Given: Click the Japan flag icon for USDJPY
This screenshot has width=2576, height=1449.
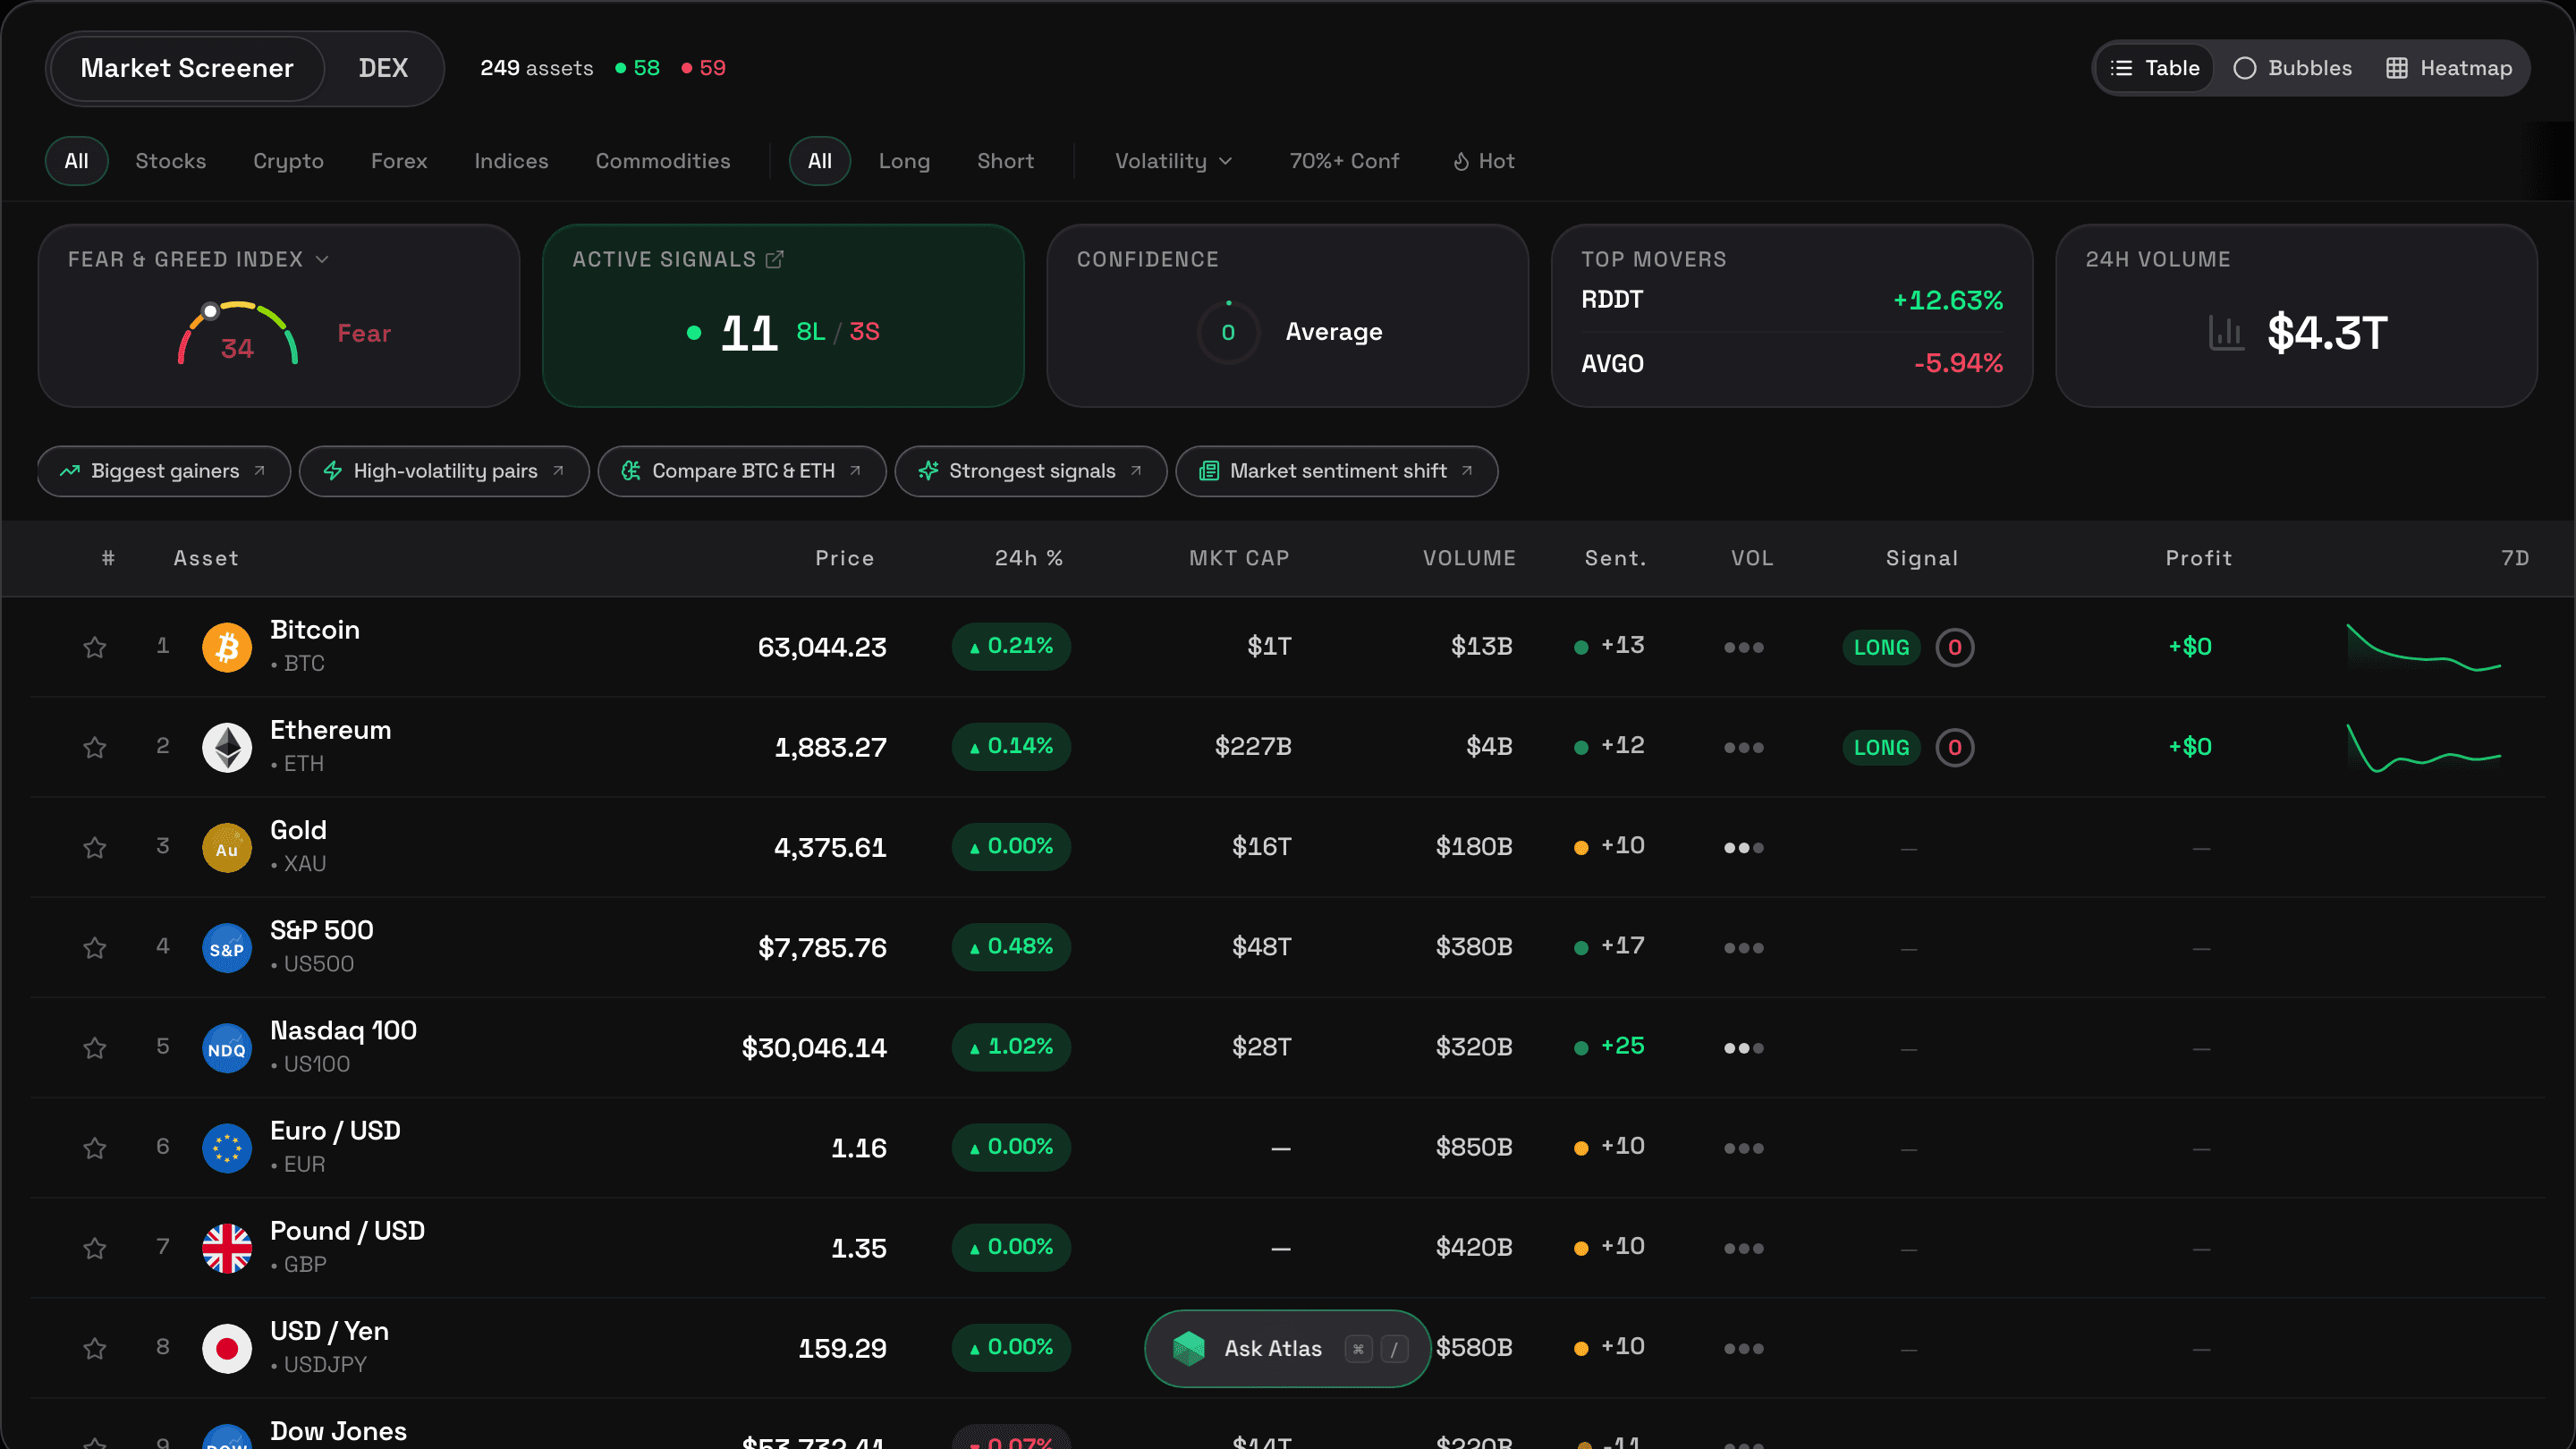Looking at the screenshot, I should [227, 1348].
